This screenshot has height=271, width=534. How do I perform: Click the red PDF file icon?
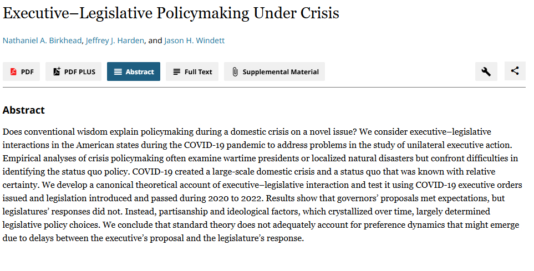(13, 71)
